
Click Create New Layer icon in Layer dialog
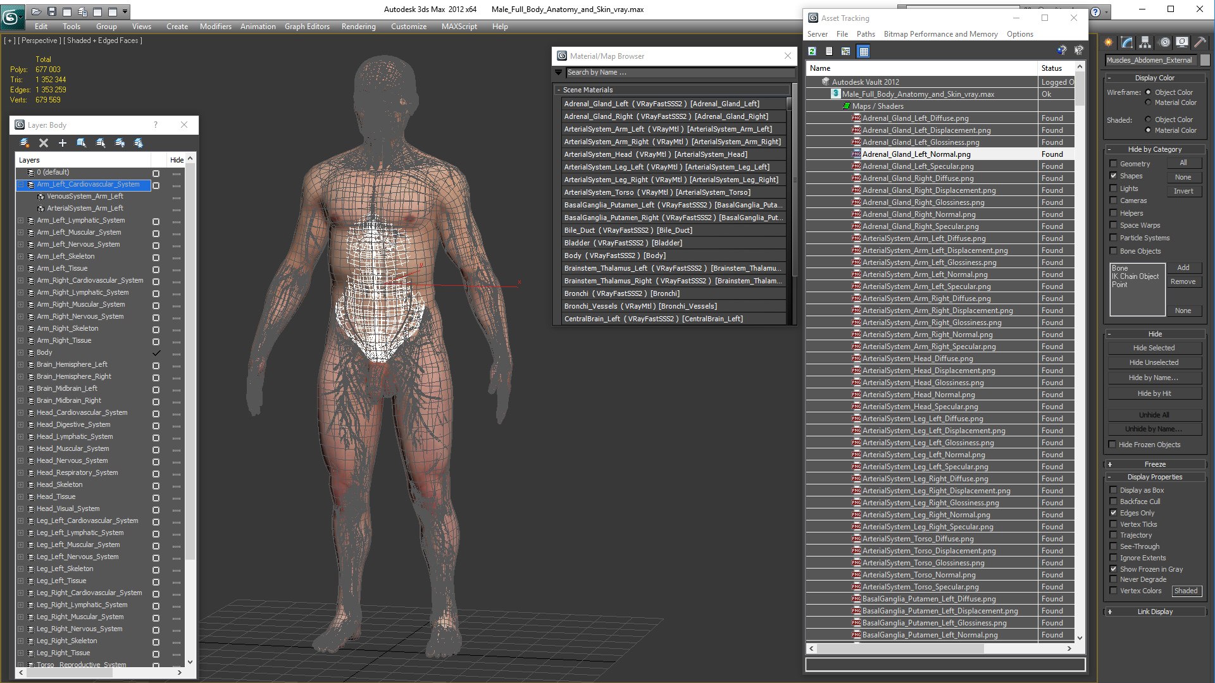(25, 143)
